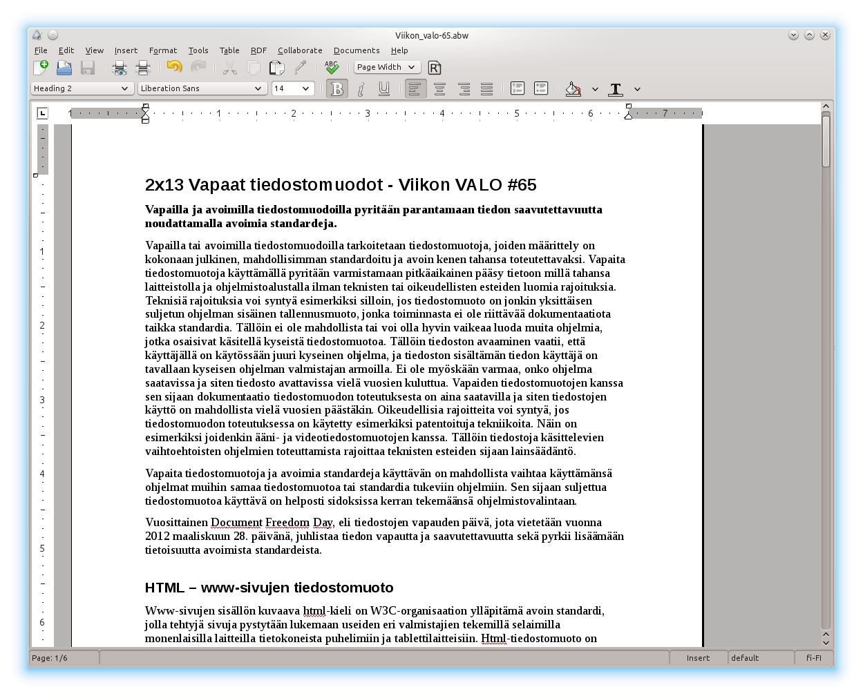The width and height of the screenshot is (863, 696).
Task: Open the Tools menu
Action: click(198, 50)
